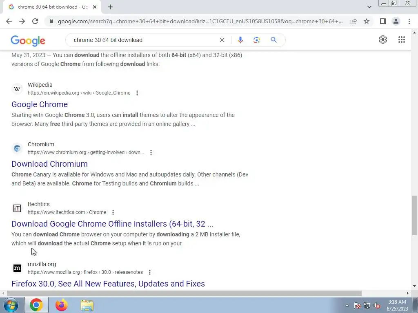
Task: Open Download Chromium link
Action: point(49,164)
